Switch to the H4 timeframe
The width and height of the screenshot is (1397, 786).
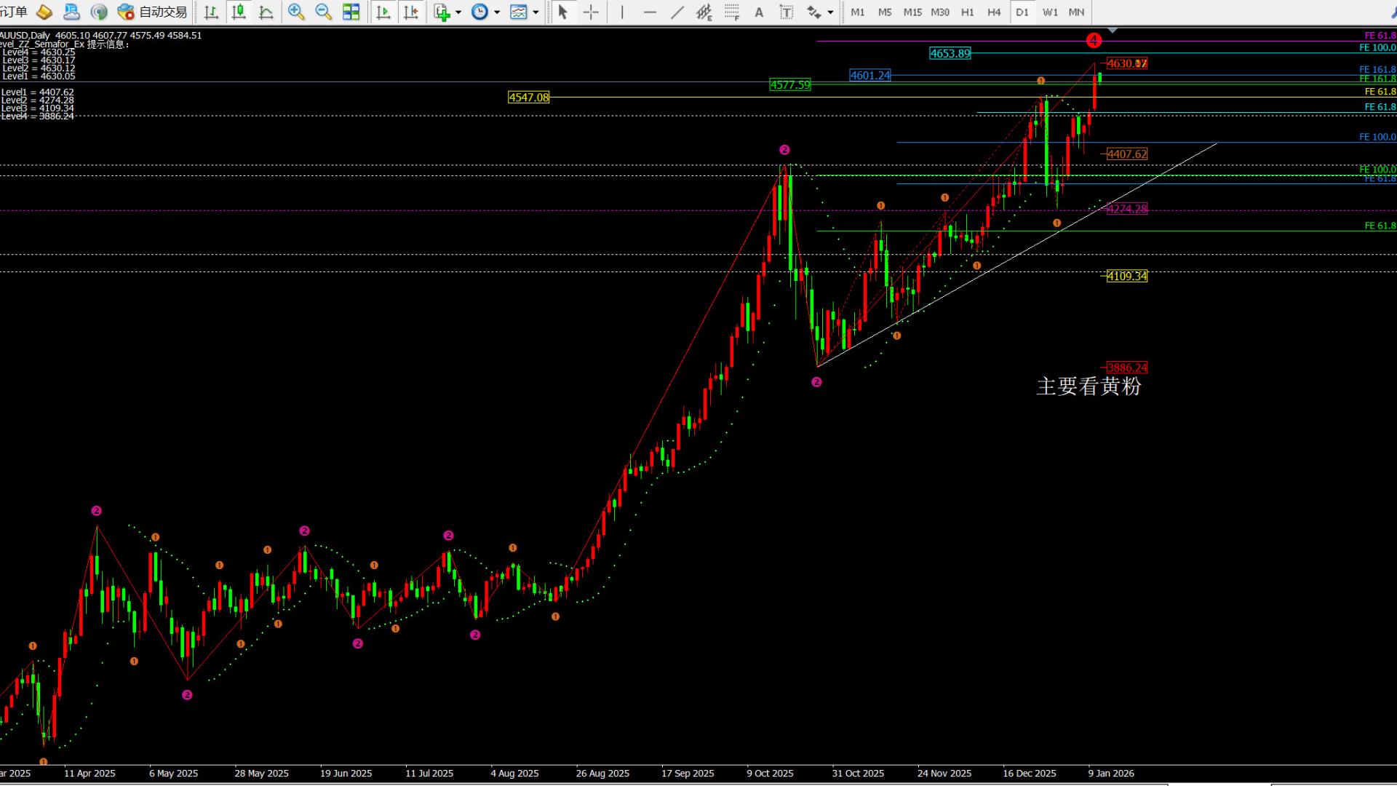994,12
